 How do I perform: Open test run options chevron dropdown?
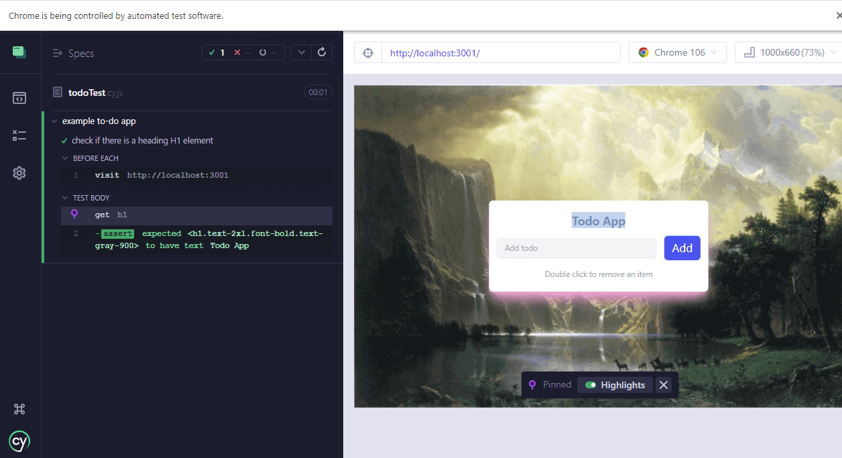301,52
